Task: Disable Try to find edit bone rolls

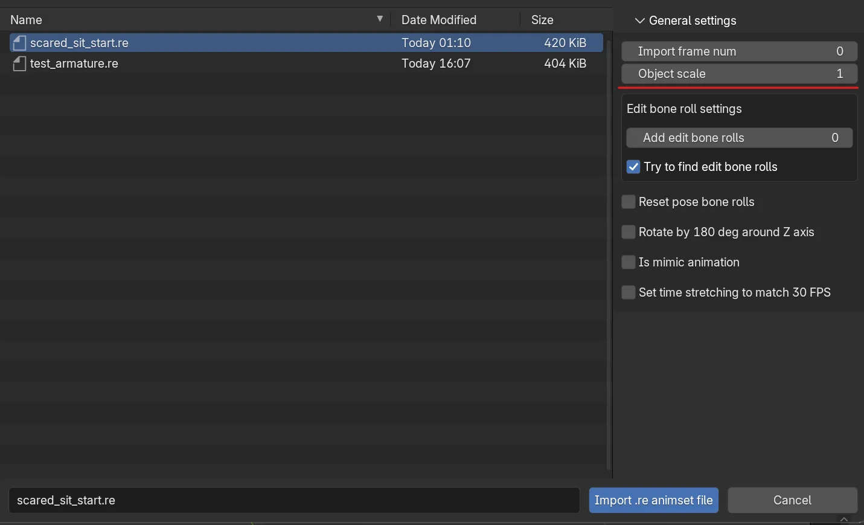Action: 633,167
